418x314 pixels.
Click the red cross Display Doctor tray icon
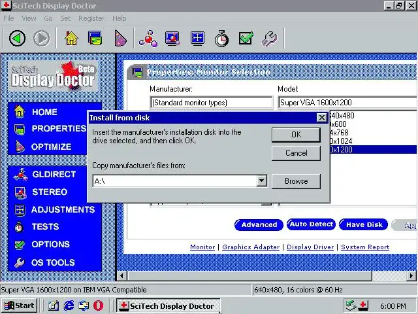click(x=363, y=305)
